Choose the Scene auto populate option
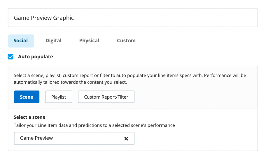Viewport: 266px width, 159px height. pos(27,97)
